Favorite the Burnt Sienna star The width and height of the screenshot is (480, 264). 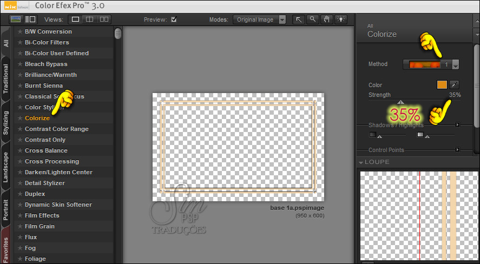click(20, 85)
